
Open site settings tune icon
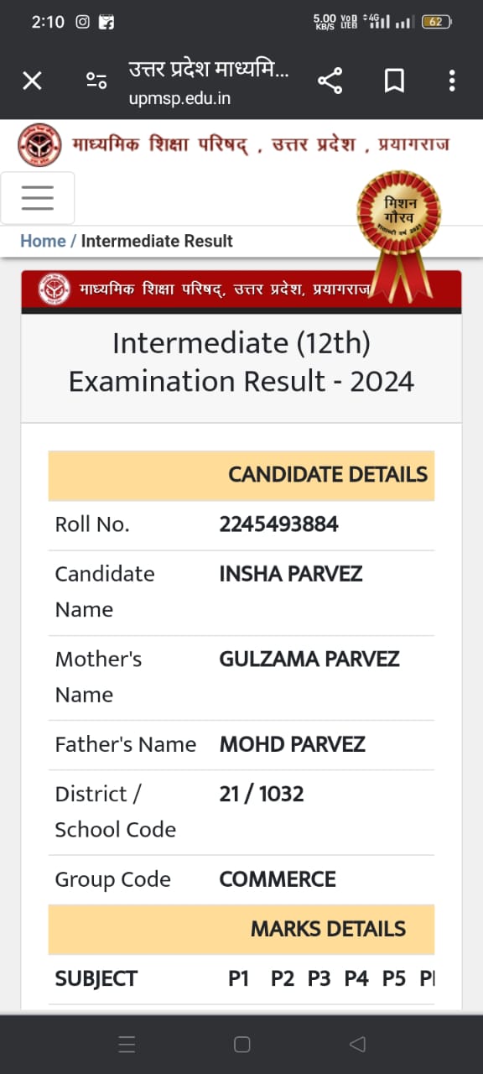tap(96, 81)
